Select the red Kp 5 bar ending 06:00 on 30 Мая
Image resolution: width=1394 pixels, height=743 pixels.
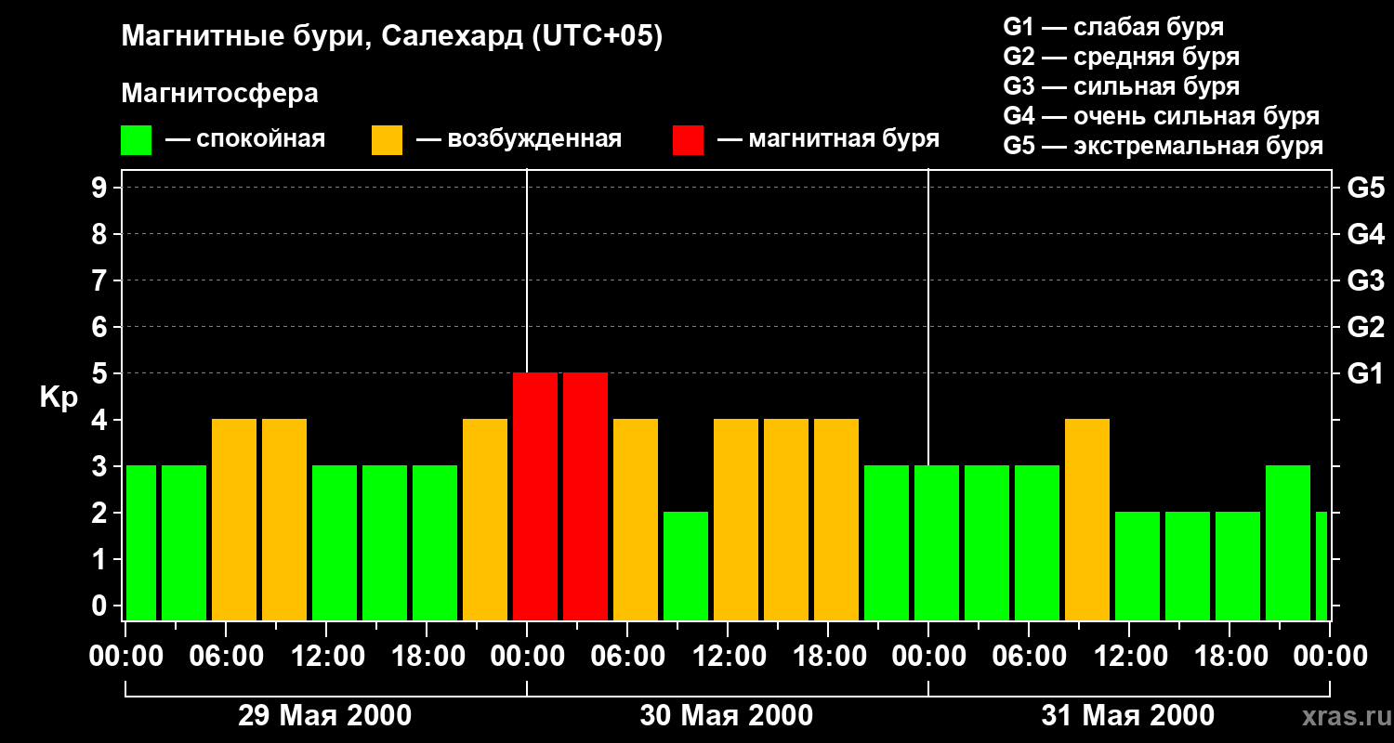pyautogui.click(x=585, y=497)
